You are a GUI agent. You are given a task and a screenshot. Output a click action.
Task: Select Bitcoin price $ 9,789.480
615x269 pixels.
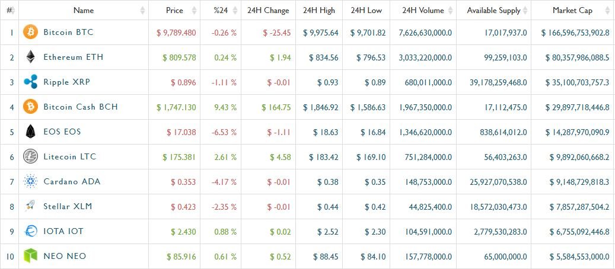click(176, 33)
